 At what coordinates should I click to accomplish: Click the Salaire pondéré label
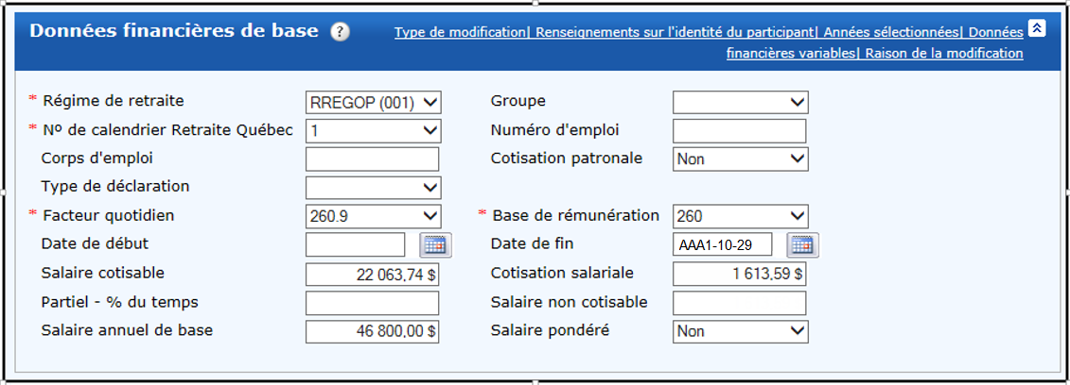click(x=550, y=330)
